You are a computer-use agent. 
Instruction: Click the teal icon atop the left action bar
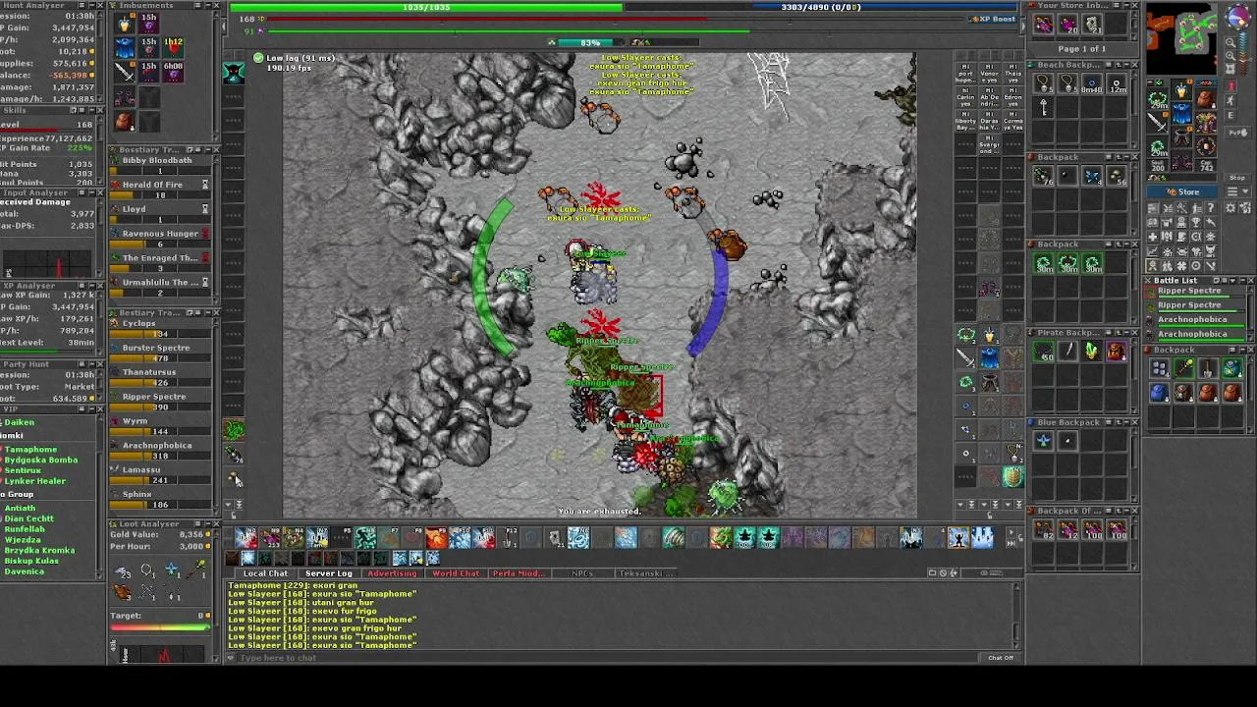[234, 72]
